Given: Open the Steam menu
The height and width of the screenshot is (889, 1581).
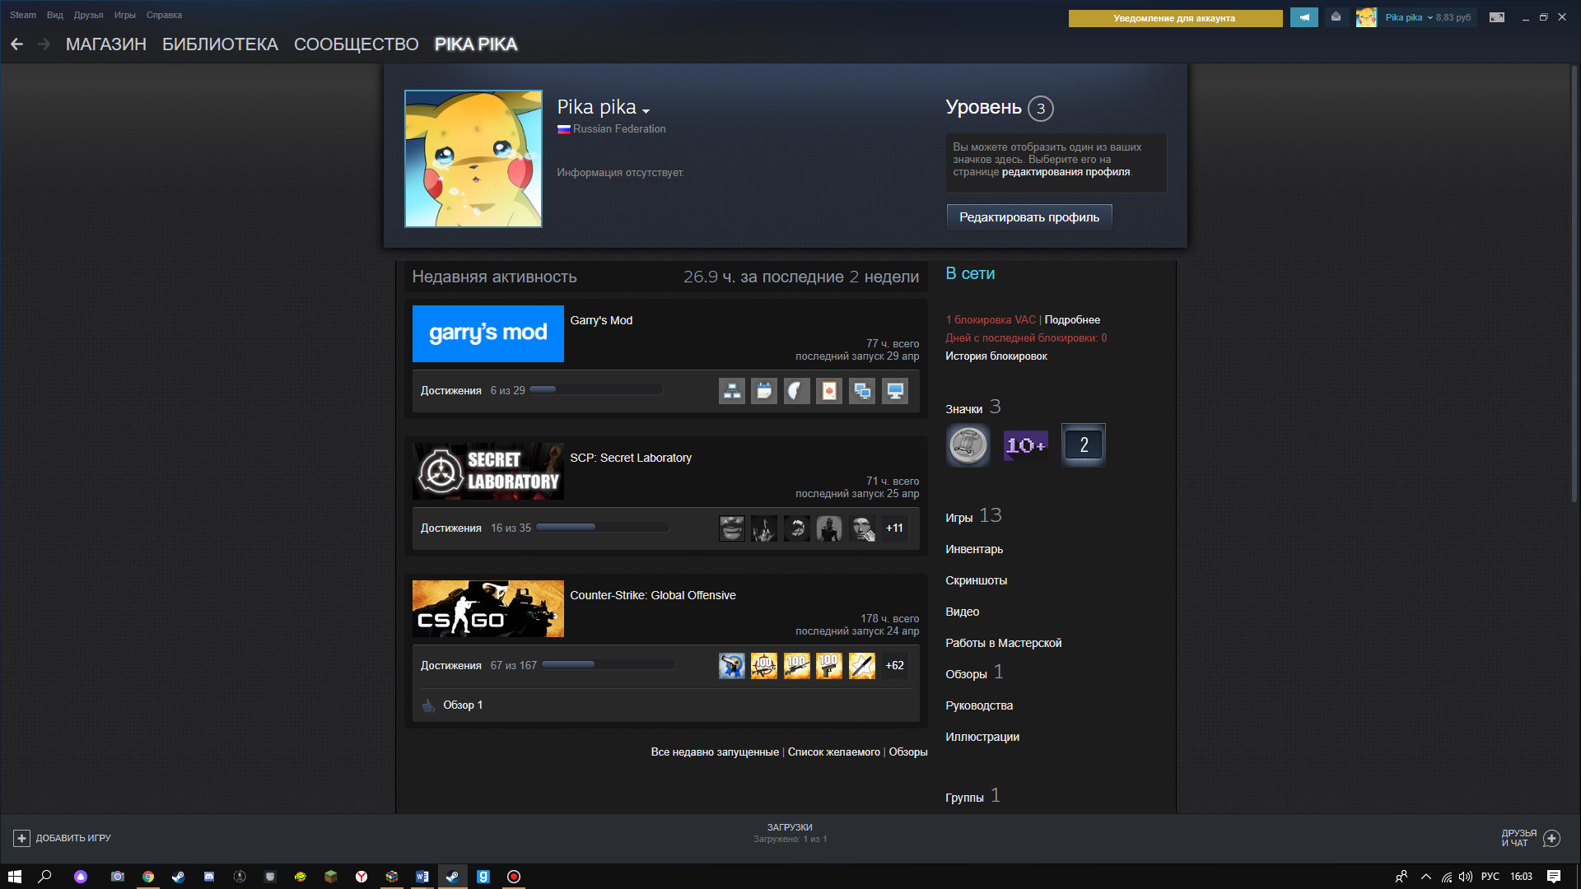Looking at the screenshot, I should point(23,15).
